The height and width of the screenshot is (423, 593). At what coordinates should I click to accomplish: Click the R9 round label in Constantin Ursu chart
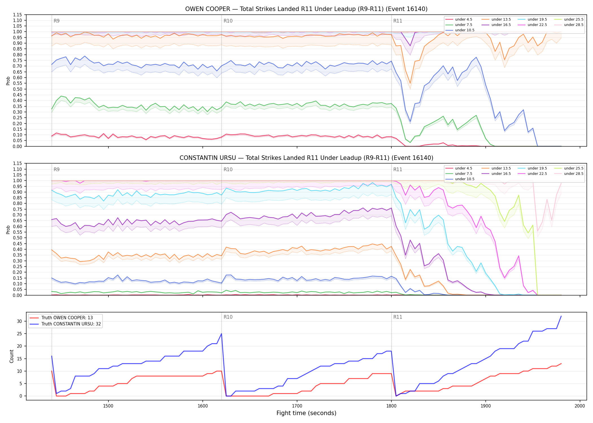pos(56,169)
